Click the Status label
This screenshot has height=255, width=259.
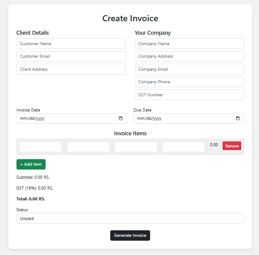coord(22,210)
